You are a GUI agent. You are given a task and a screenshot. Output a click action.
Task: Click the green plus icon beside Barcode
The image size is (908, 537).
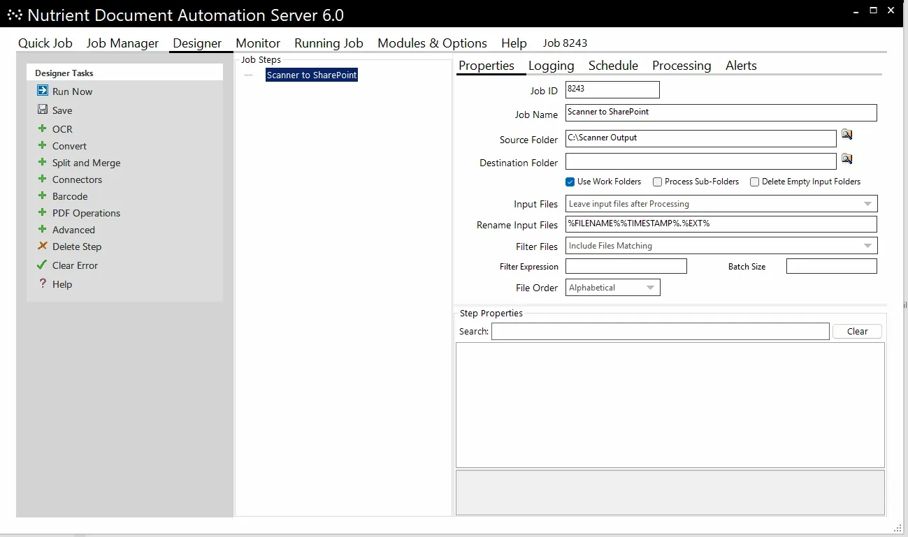(x=43, y=196)
